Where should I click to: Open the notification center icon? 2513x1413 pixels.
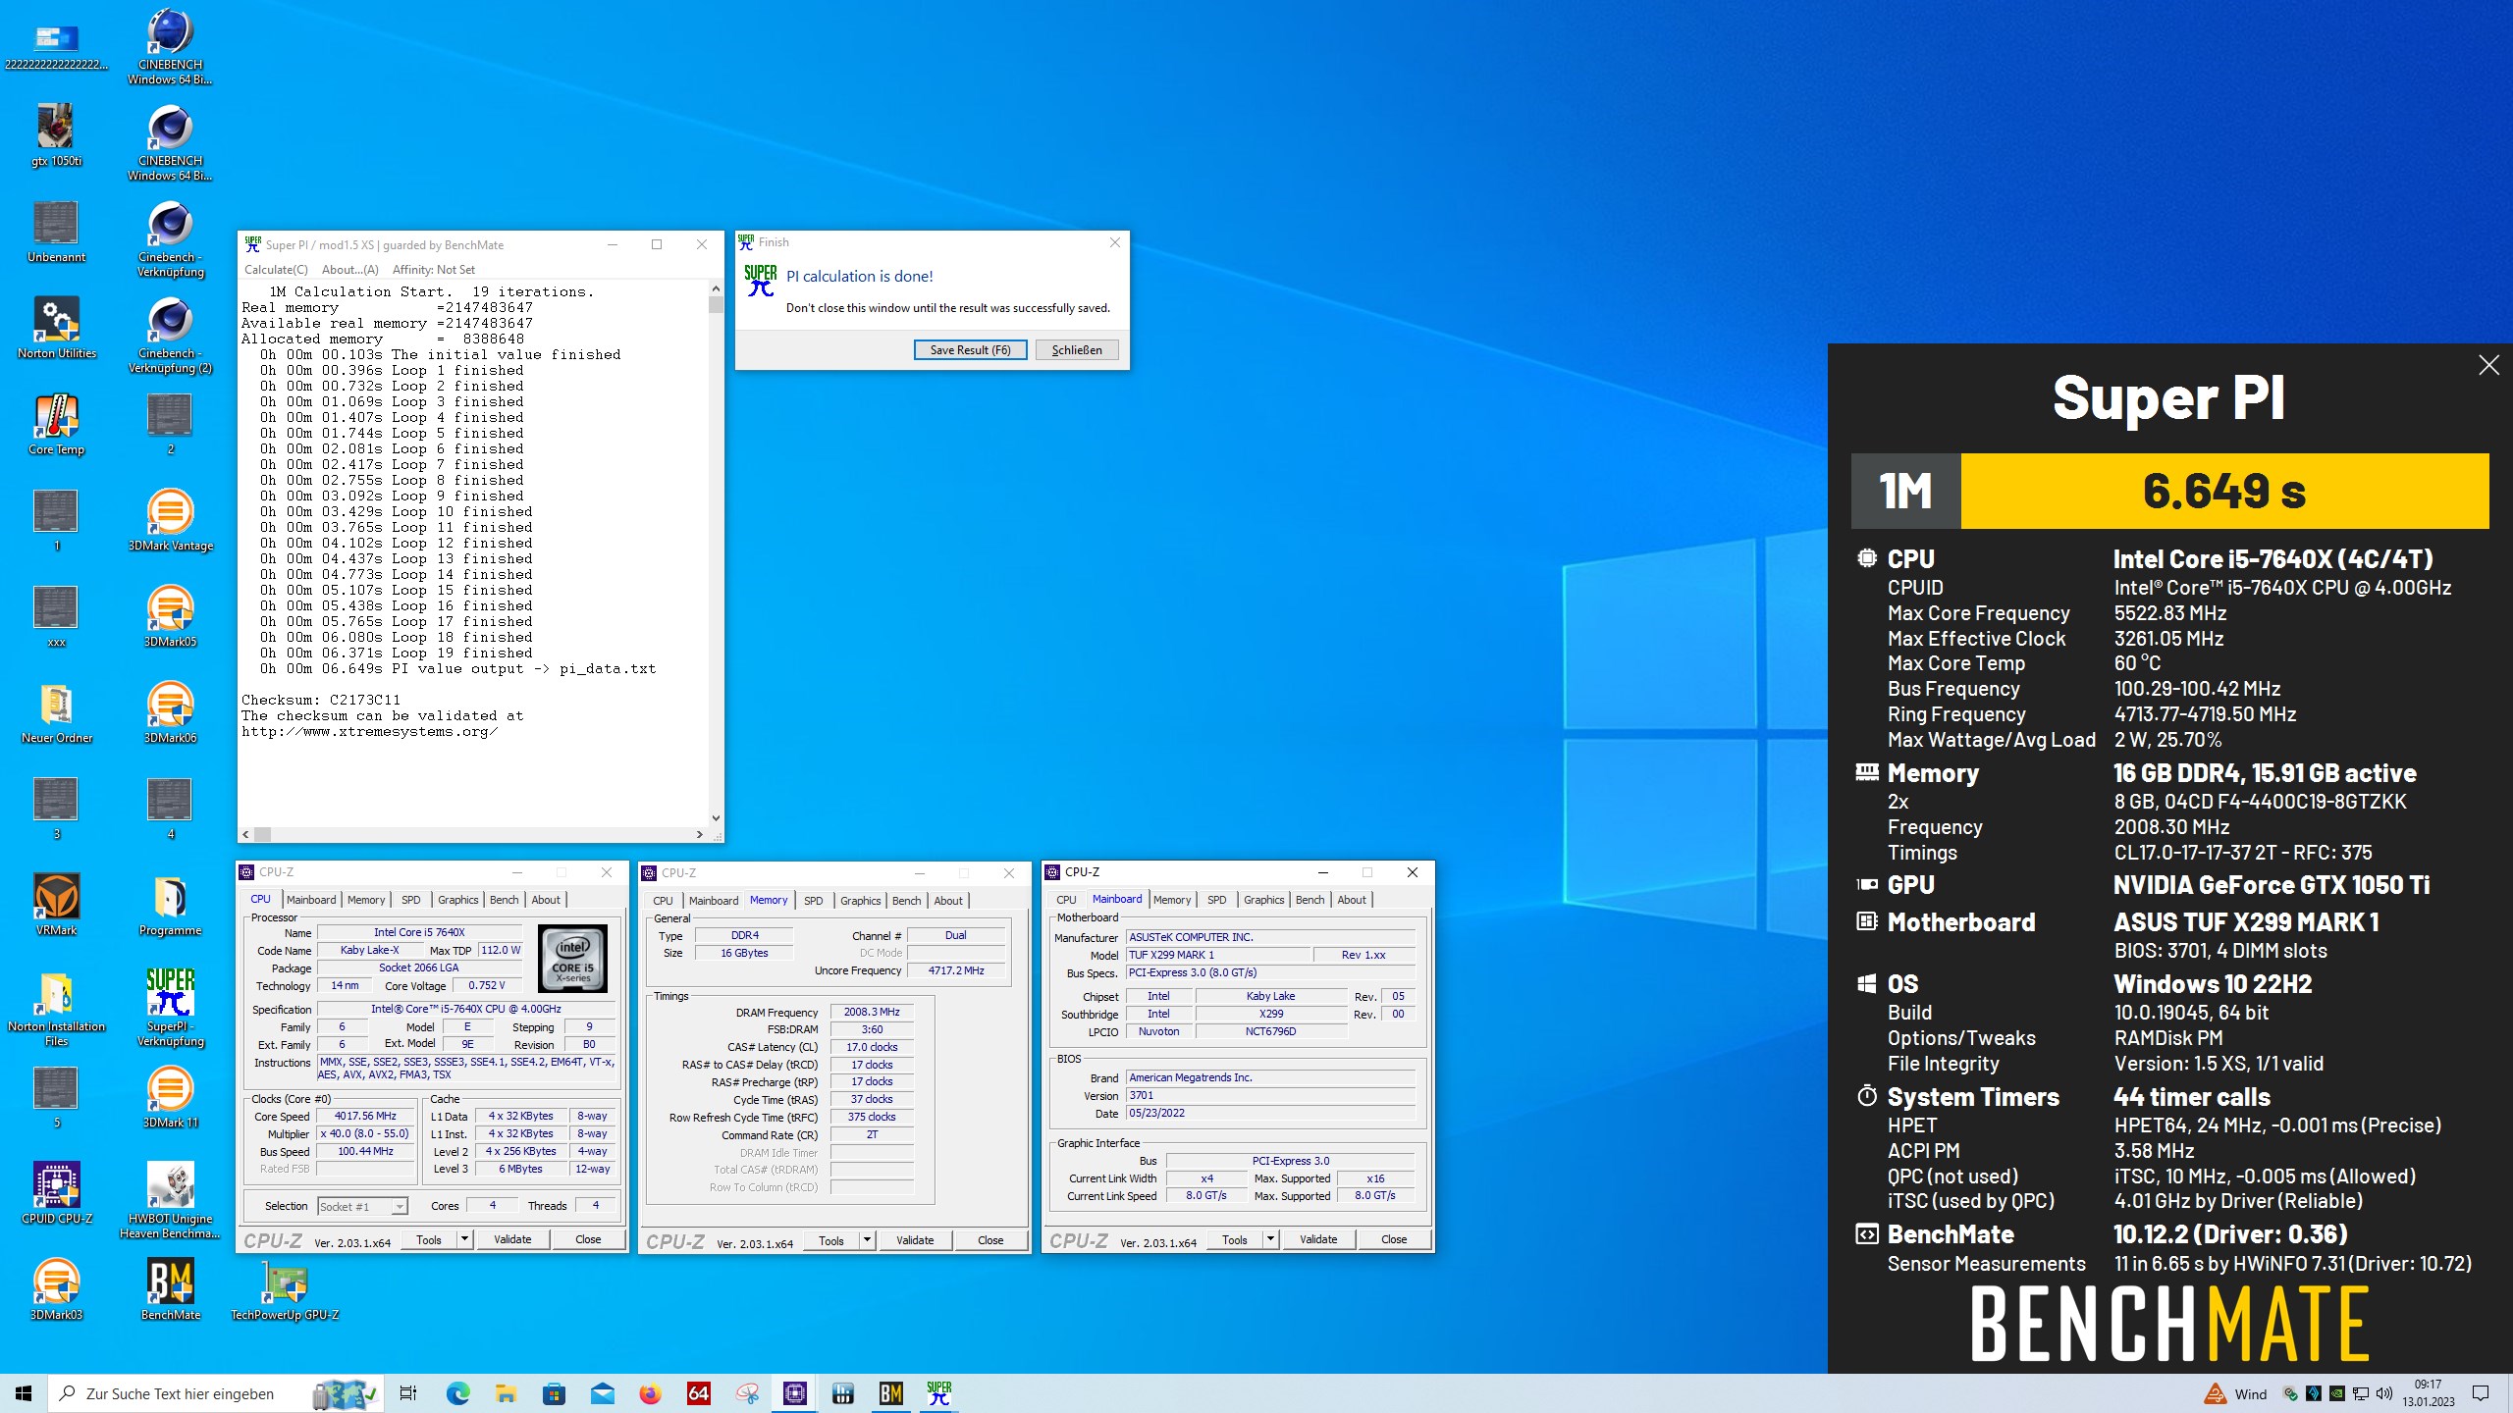pyautogui.click(x=2481, y=1393)
